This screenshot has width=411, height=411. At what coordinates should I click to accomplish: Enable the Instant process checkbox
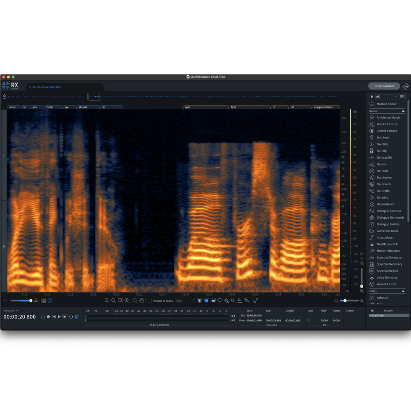pyautogui.click(x=150, y=300)
